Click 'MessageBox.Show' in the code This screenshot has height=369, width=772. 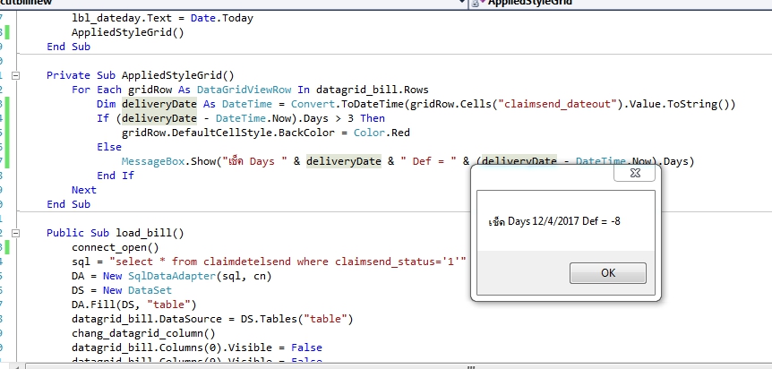[168, 161]
